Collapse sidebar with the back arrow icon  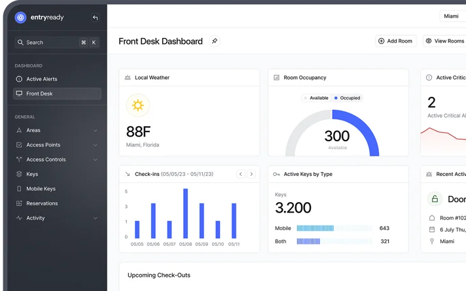pos(96,18)
